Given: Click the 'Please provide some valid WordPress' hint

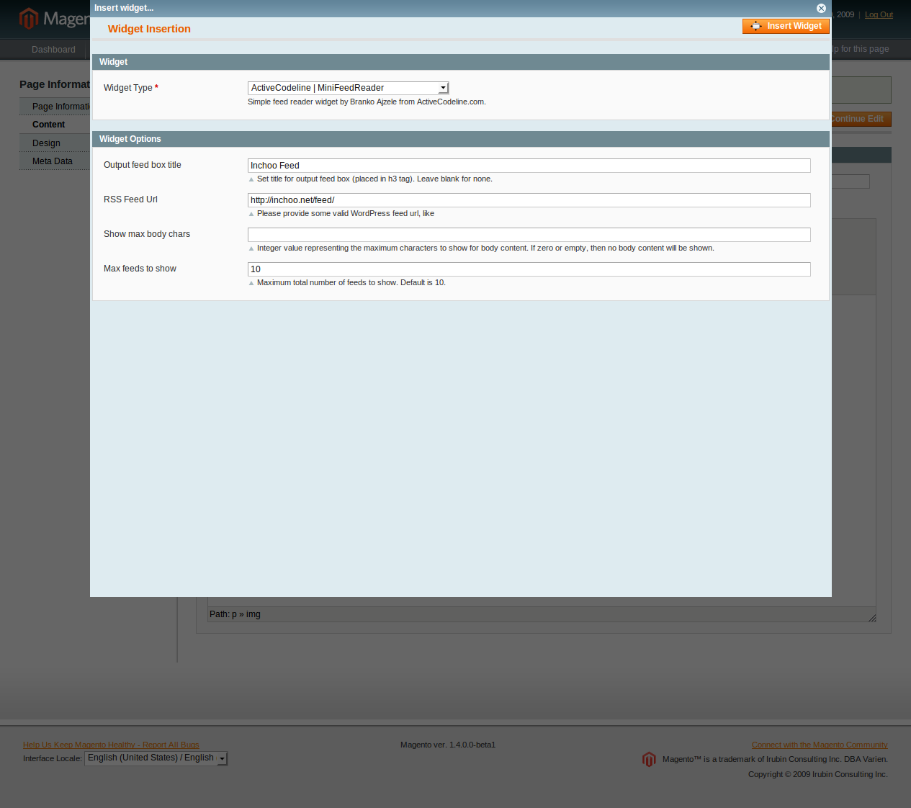Looking at the screenshot, I should (346, 213).
